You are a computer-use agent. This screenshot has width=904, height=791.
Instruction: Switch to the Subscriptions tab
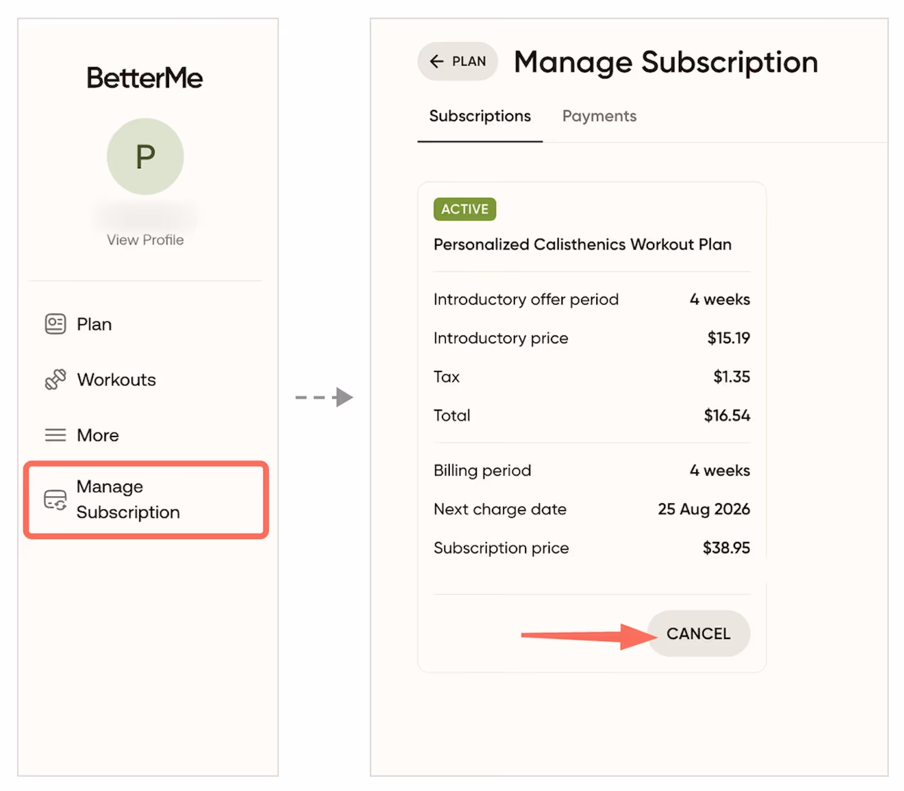(480, 116)
